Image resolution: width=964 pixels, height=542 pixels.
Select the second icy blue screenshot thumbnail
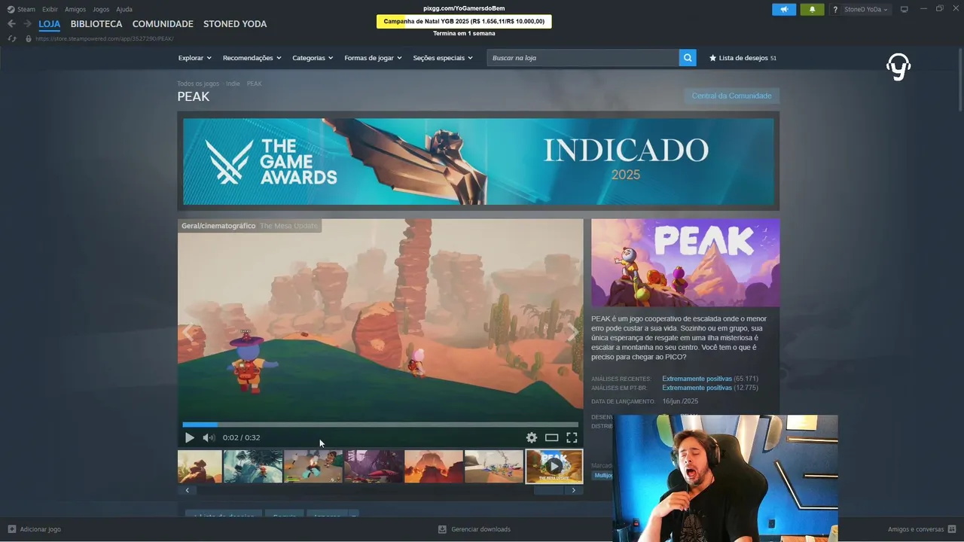pyautogui.click(x=253, y=466)
